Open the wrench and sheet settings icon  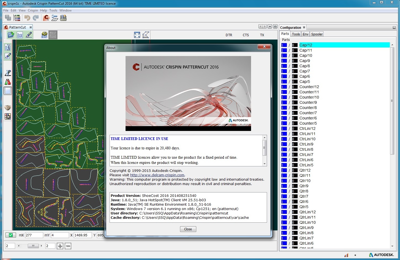(x=55, y=18)
